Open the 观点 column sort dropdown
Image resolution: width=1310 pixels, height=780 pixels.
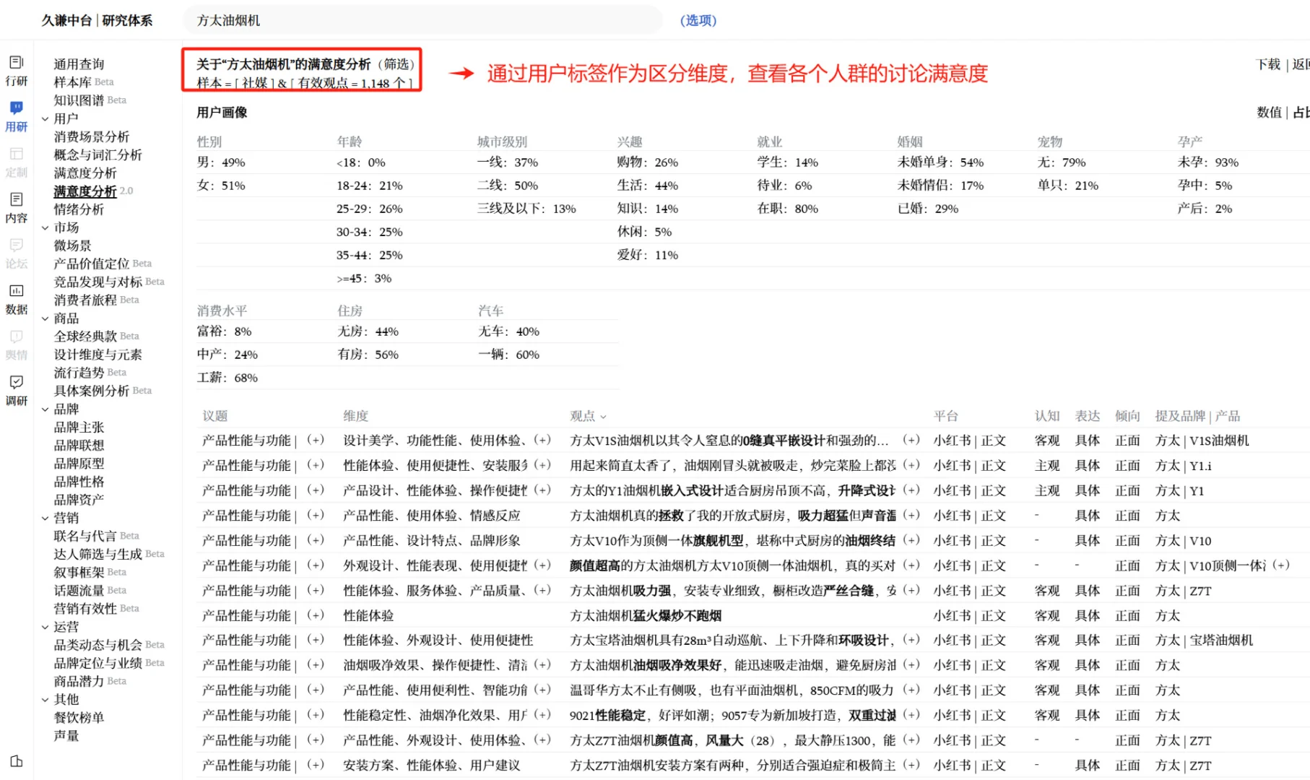click(x=603, y=416)
